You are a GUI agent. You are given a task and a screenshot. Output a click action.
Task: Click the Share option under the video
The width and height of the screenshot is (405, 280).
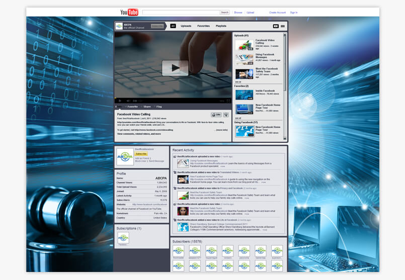(x=146, y=107)
